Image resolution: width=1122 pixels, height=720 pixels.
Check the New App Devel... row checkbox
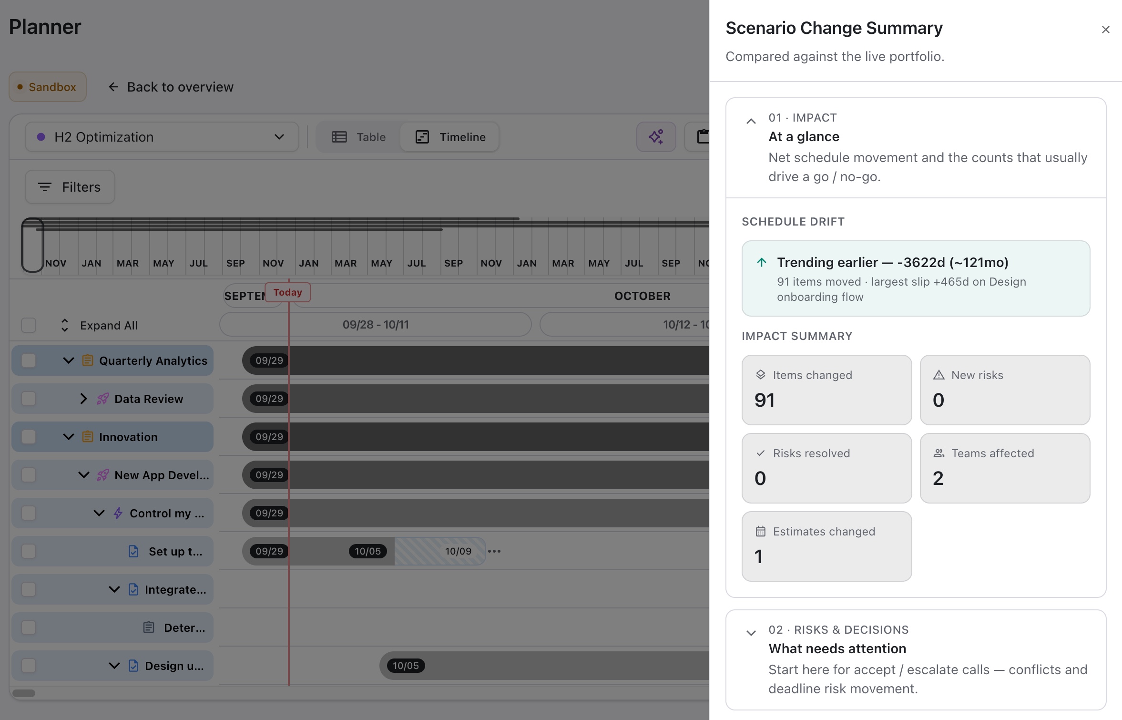(29, 475)
